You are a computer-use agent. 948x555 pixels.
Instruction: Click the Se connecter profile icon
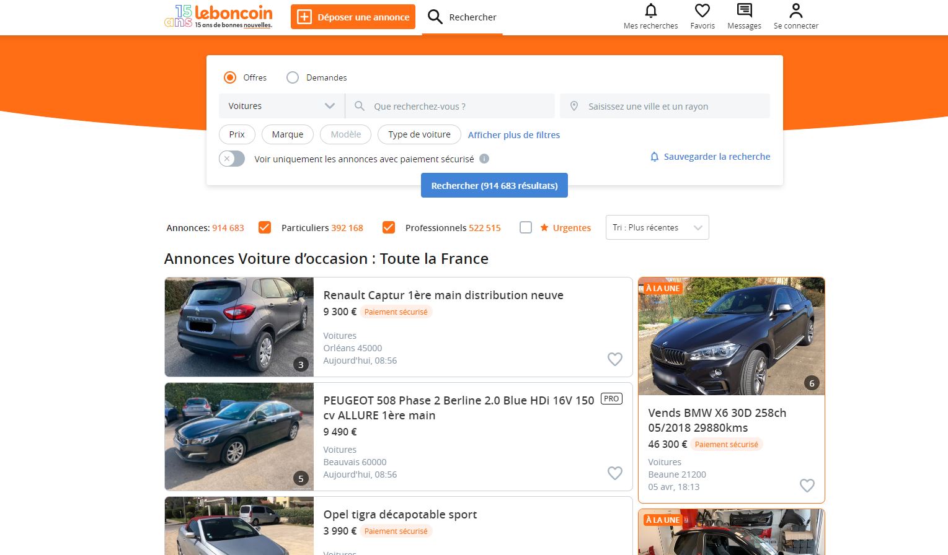(795, 11)
